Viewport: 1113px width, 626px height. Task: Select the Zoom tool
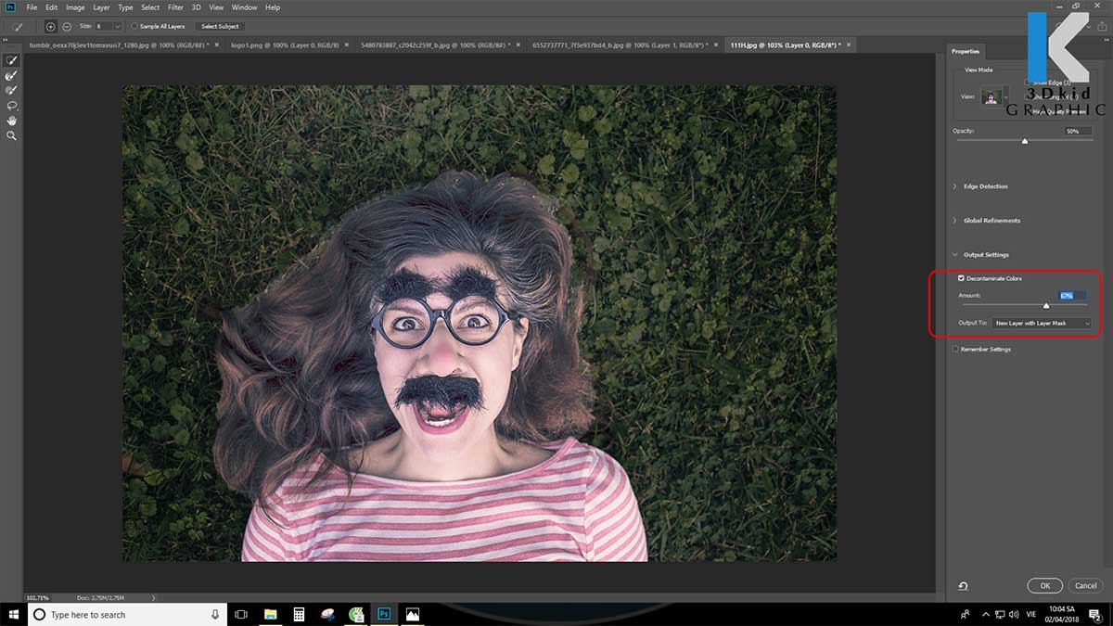12,135
